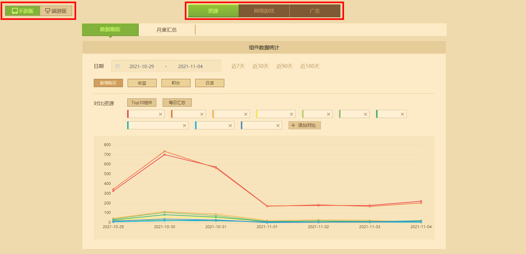Image resolution: width=526 pixels, height=254 pixels.
Task: Remove the red comparison tag
Action: pyautogui.click(x=160, y=114)
